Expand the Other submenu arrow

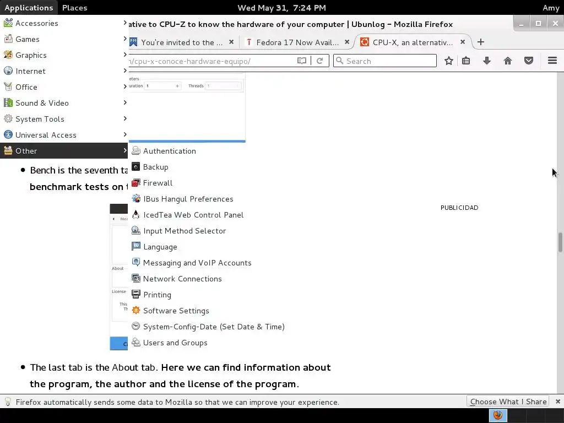(x=125, y=150)
